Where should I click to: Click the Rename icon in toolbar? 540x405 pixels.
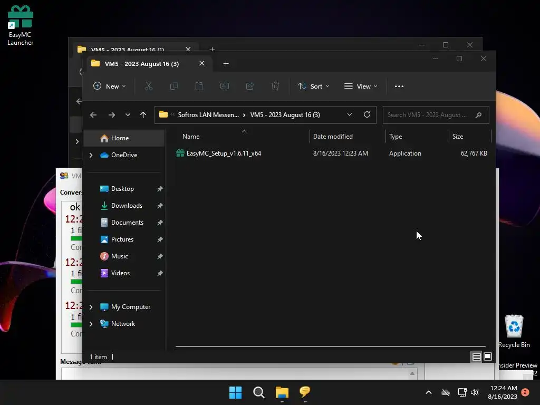click(x=225, y=86)
